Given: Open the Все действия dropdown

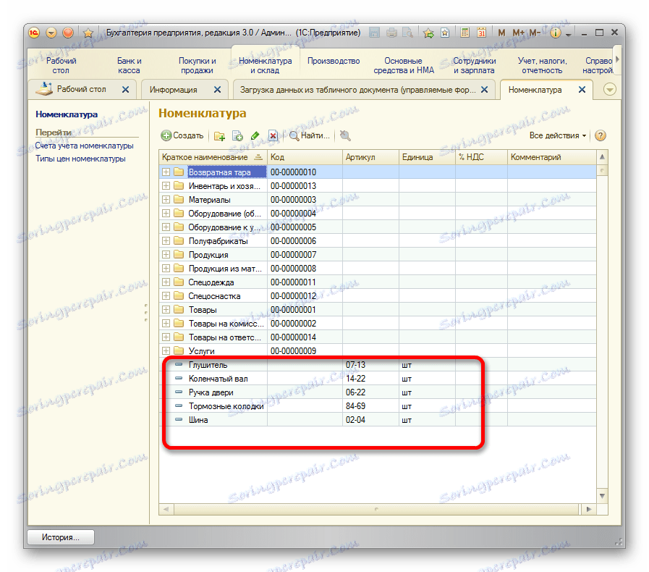Looking at the screenshot, I should point(557,135).
